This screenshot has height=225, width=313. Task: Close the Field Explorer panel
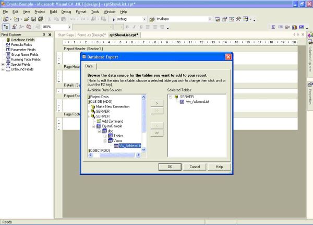click(x=50, y=35)
